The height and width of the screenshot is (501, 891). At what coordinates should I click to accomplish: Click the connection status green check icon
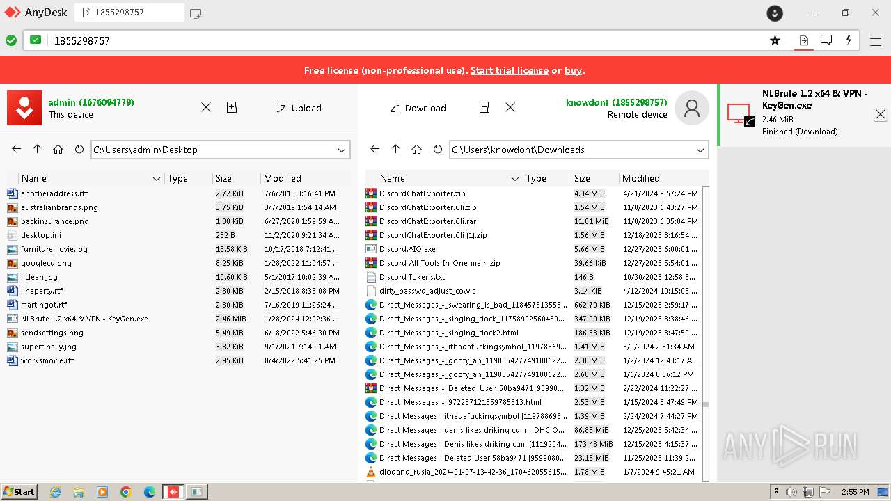11,40
